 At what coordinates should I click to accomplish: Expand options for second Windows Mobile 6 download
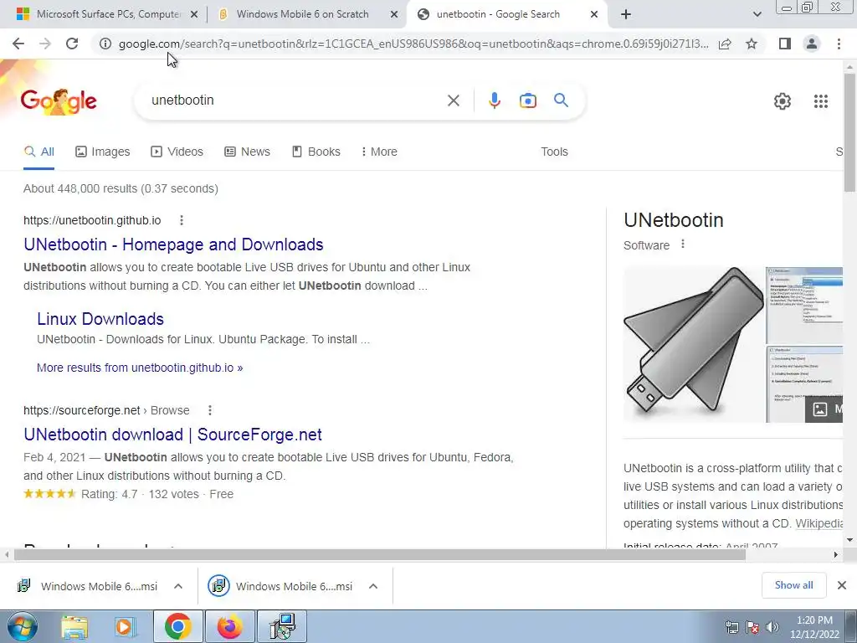(373, 586)
